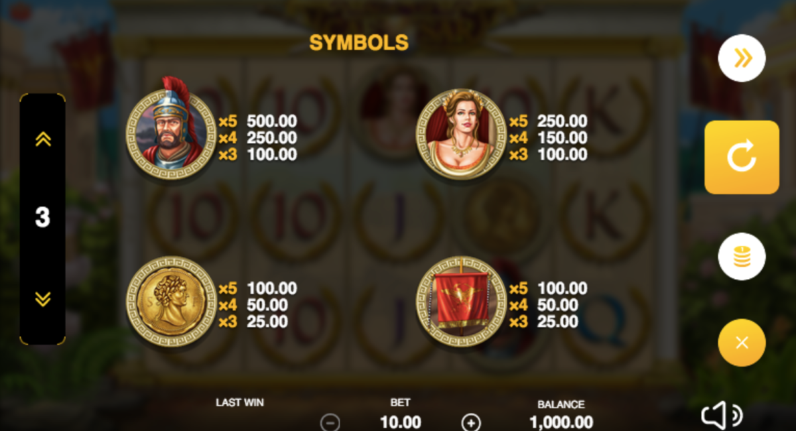Image resolution: width=796 pixels, height=431 pixels.
Task: Click the LAST WIN label
Action: coord(239,402)
